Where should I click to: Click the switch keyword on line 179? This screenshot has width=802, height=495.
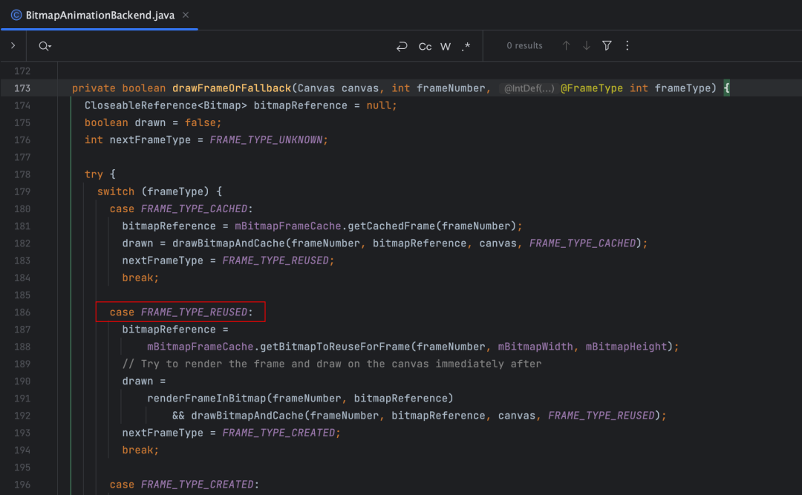point(116,191)
